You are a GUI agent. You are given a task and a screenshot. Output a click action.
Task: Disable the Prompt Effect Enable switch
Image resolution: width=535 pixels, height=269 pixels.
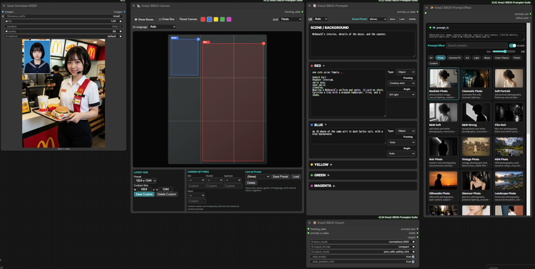point(513,46)
